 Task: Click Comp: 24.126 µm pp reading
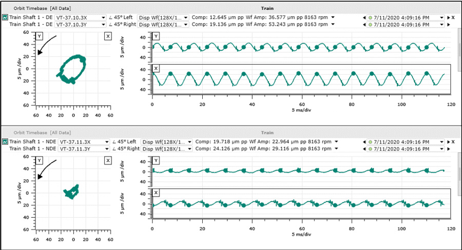click(221, 149)
